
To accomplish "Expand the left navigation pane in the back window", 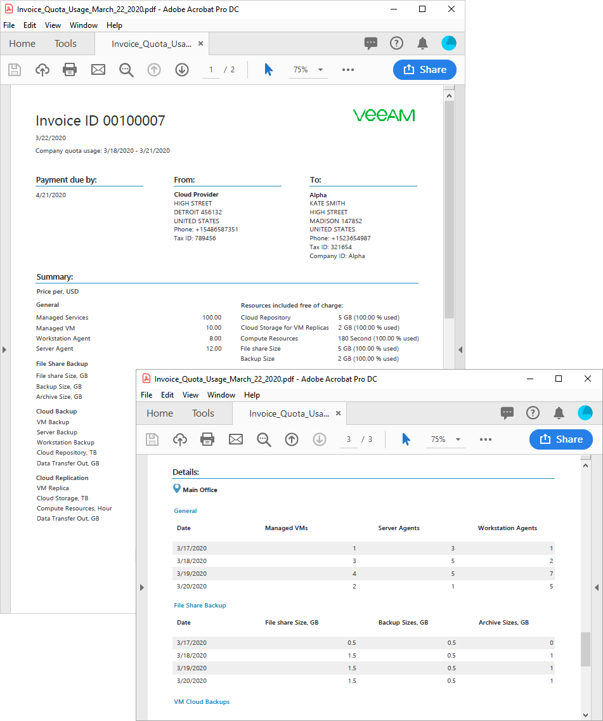I will click(4, 349).
